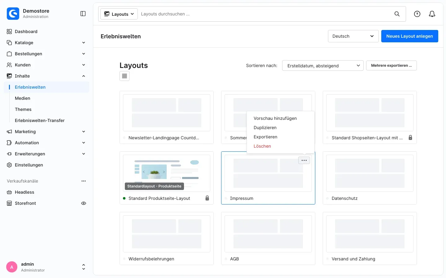Click the Dashboard sidebar icon
This screenshot has width=446, height=278.
pyautogui.click(x=9, y=32)
